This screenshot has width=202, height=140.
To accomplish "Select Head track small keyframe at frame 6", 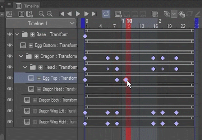I will tap(108, 69).
